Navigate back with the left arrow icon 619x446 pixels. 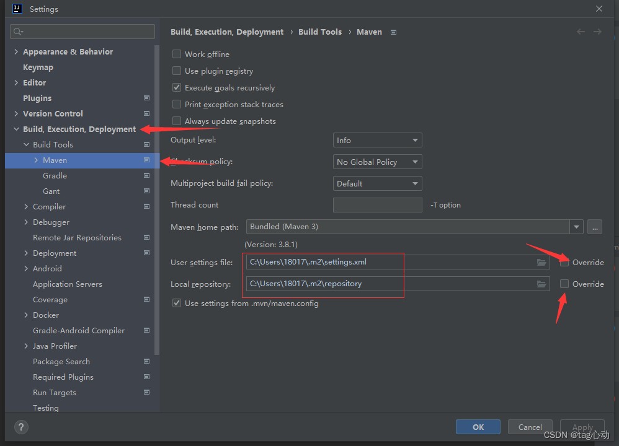click(x=581, y=32)
